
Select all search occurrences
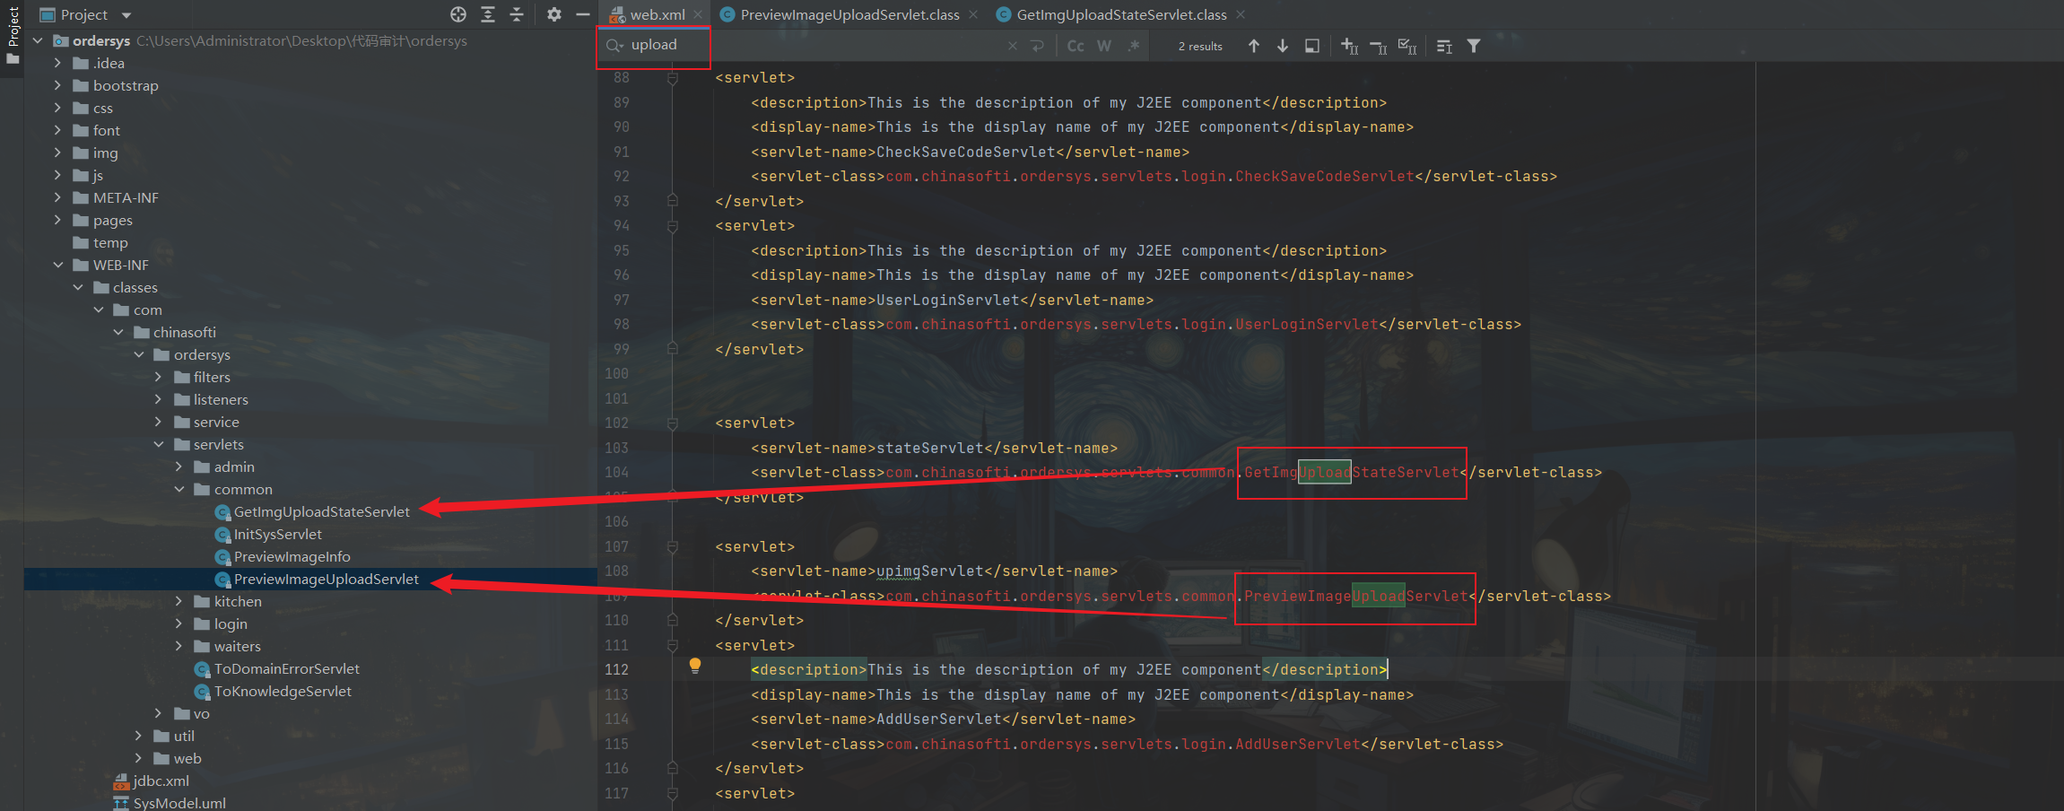pyautogui.click(x=1407, y=46)
